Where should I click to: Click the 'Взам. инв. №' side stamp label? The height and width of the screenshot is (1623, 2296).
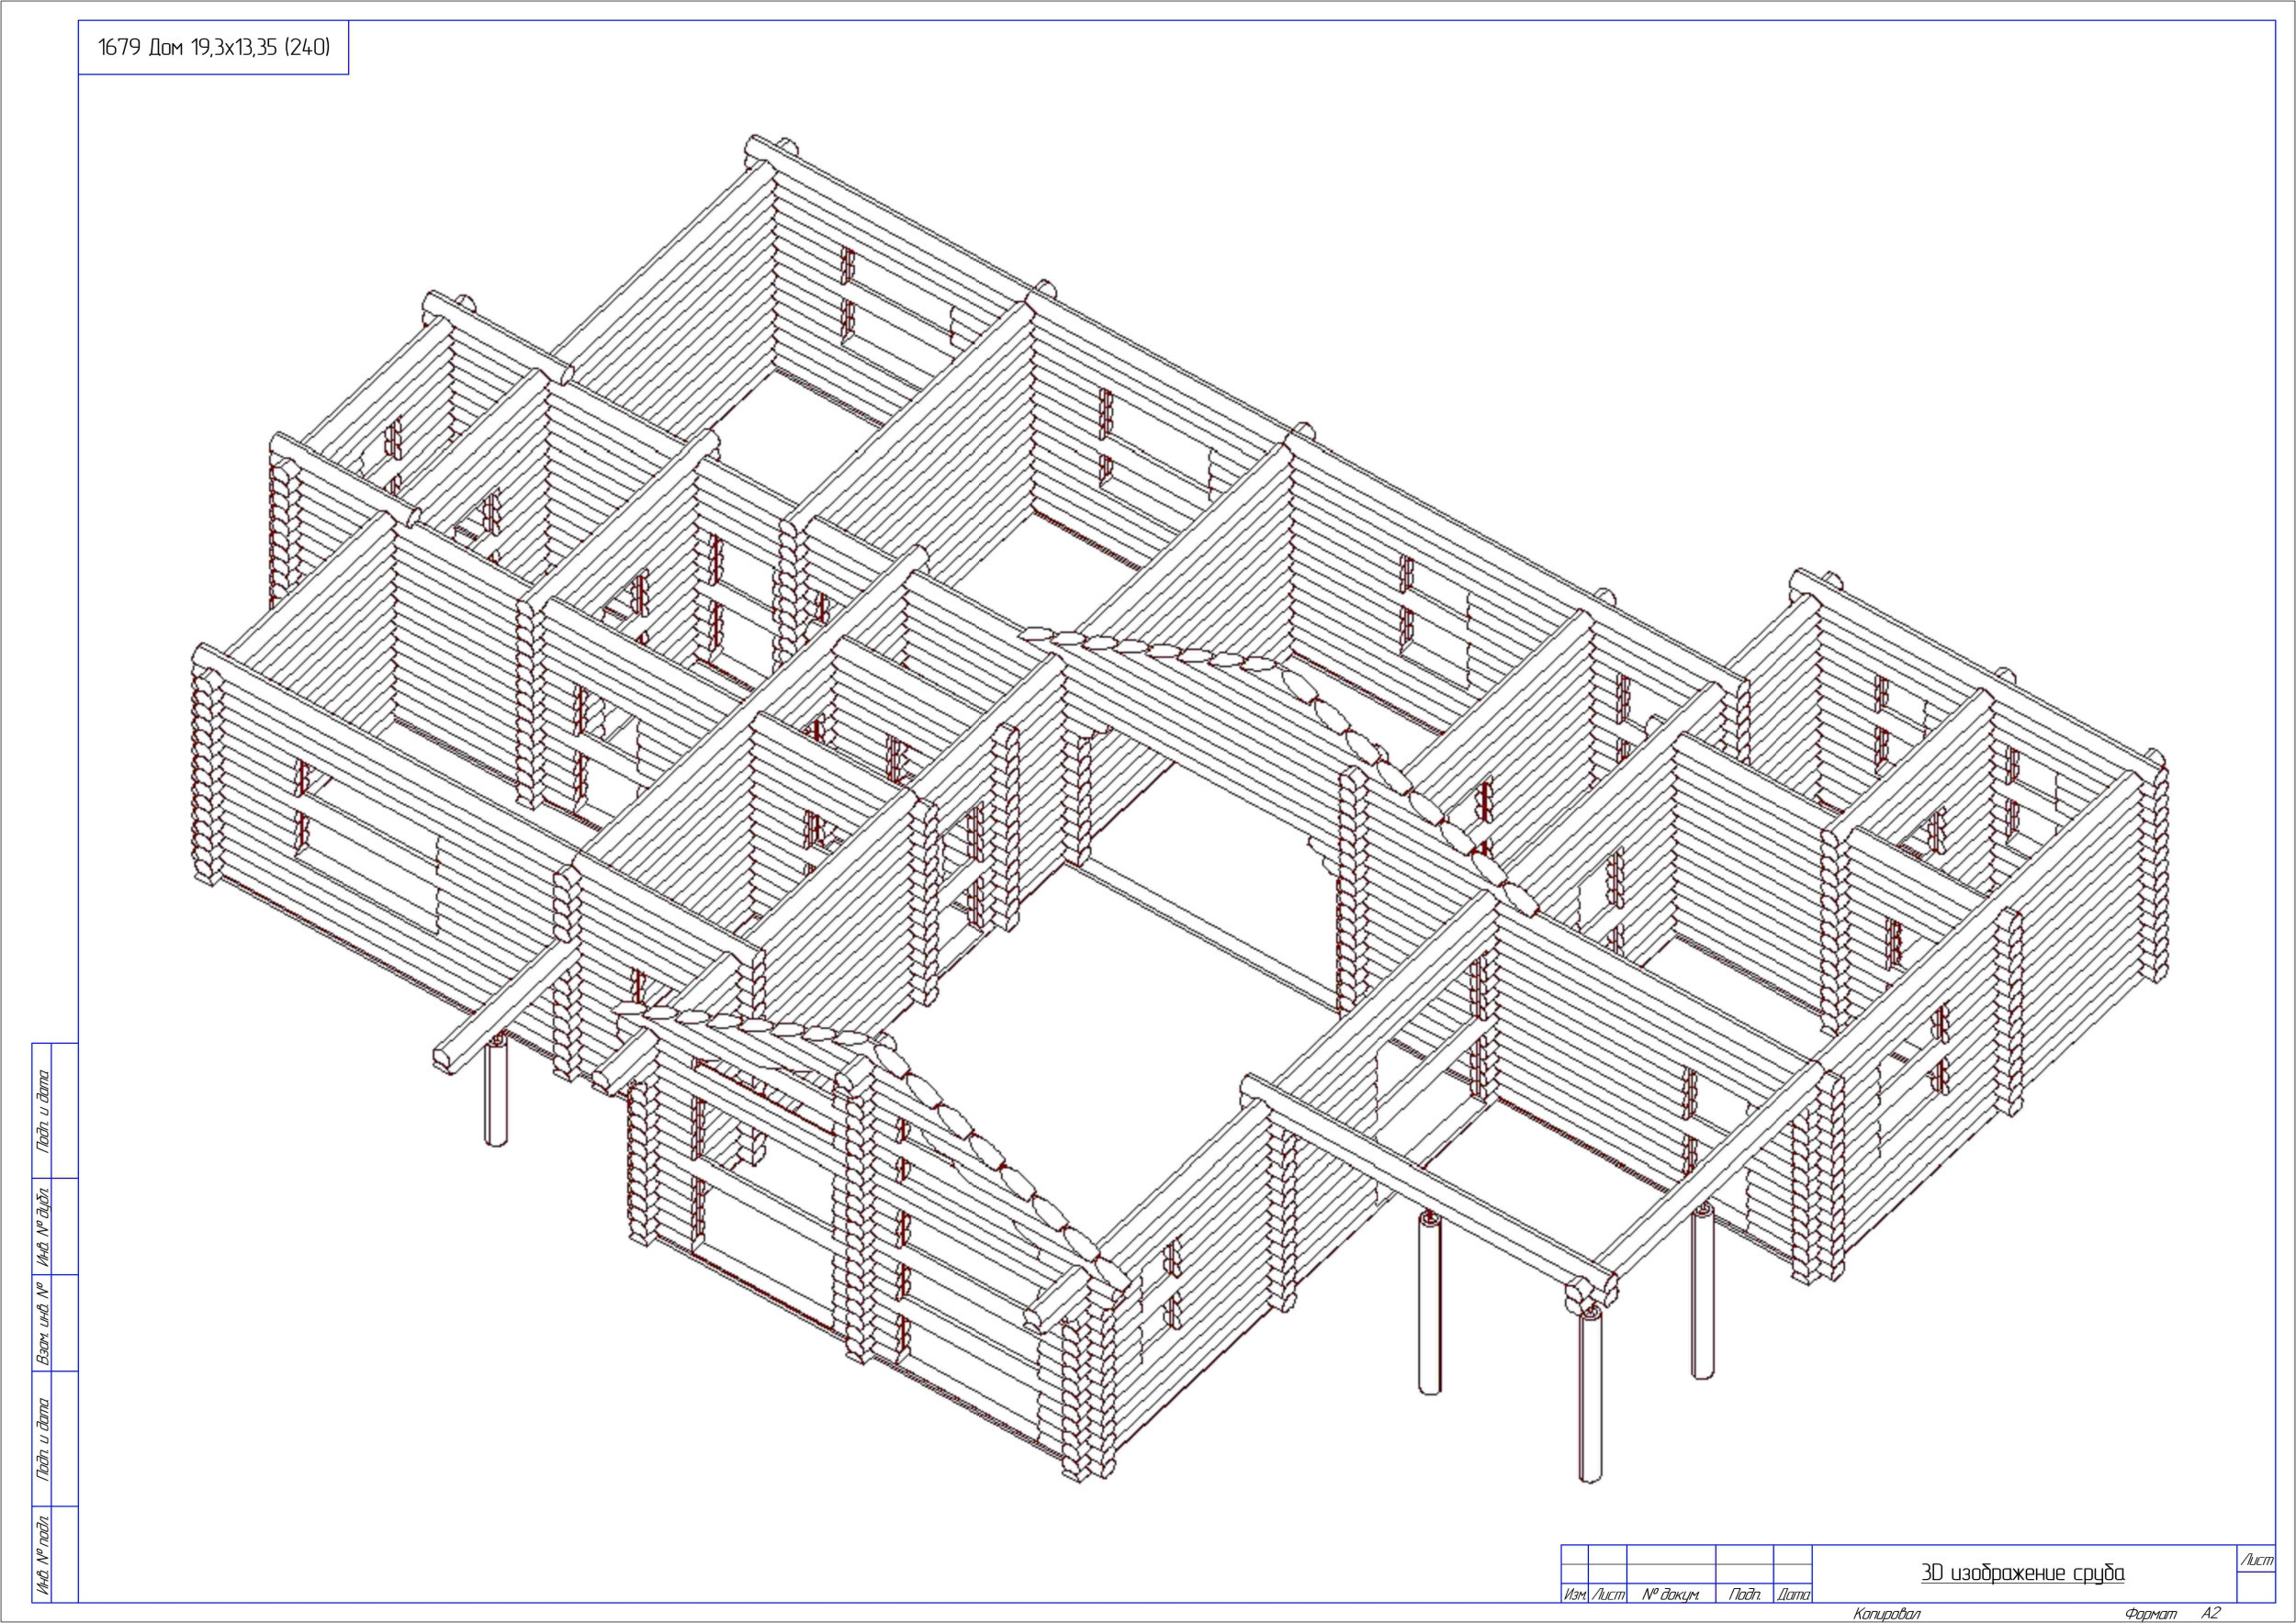[42, 1322]
